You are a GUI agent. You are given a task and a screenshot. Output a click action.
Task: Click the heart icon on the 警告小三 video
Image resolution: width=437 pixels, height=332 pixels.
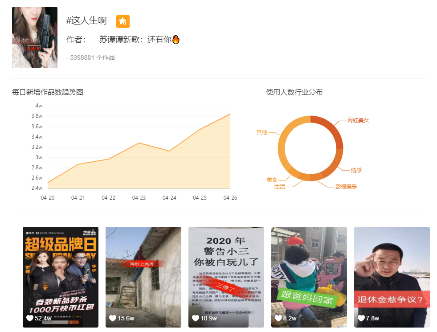click(x=195, y=318)
